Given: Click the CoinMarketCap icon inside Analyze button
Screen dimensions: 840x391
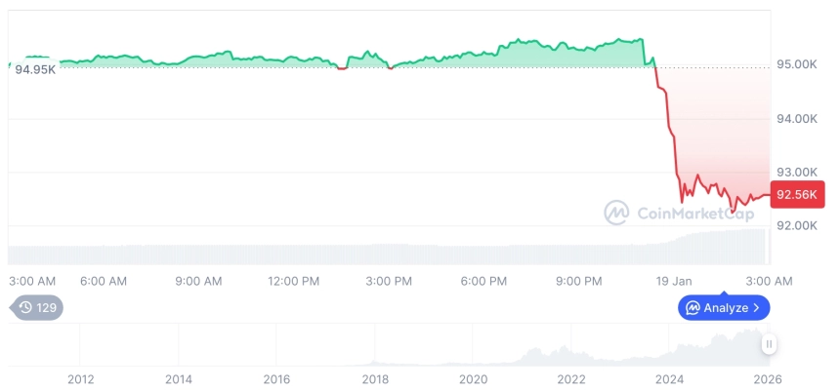Looking at the screenshot, I should (693, 308).
